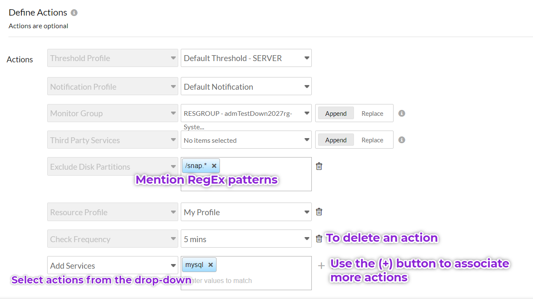
Task: Delete the Exclude Disk Partitions action
Action: click(319, 166)
